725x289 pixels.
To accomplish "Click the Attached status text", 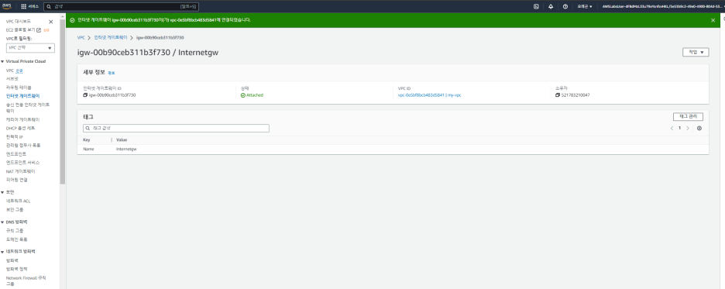I will click(254, 95).
